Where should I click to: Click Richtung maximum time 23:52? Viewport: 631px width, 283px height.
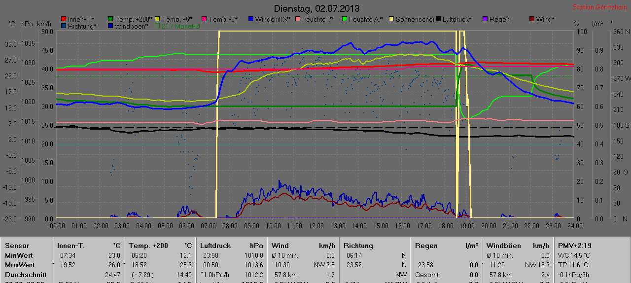(354, 265)
